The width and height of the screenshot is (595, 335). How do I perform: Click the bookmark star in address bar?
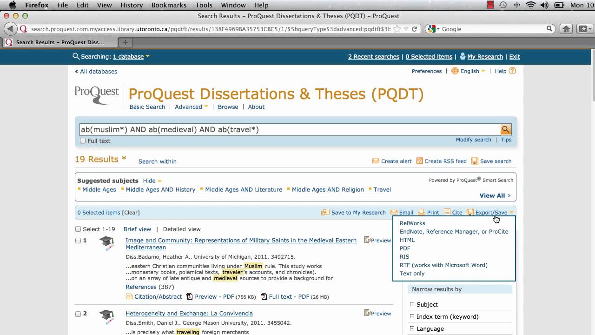[x=397, y=29]
